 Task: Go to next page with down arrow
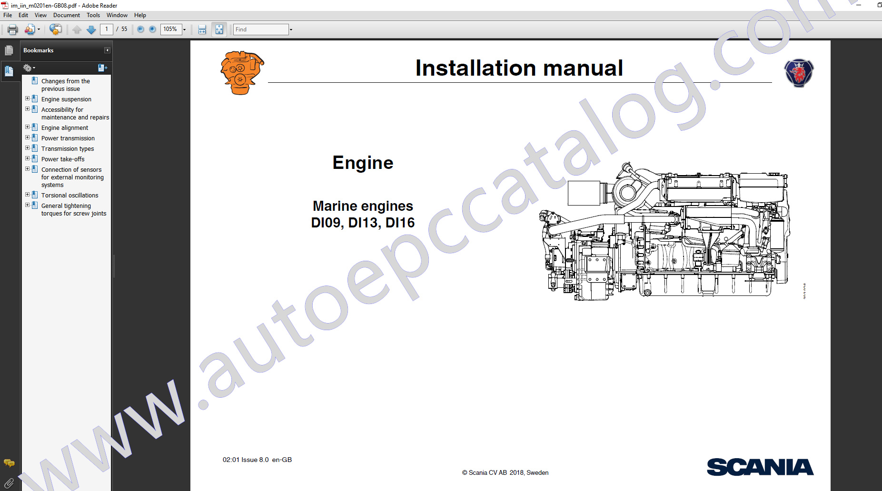(91, 29)
